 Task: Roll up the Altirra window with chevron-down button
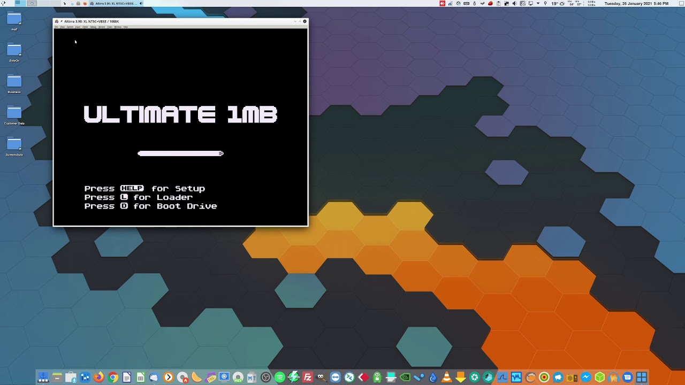pyautogui.click(x=295, y=21)
